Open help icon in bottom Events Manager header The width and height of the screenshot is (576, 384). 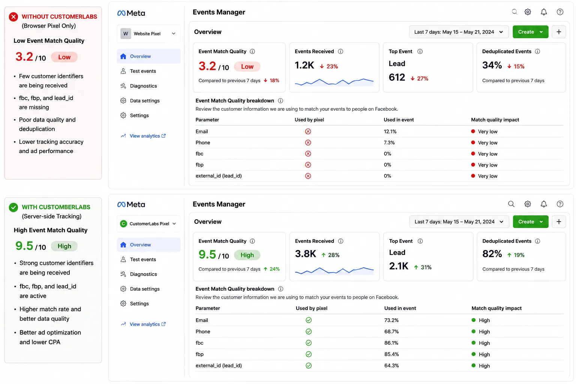(x=560, y=204)
